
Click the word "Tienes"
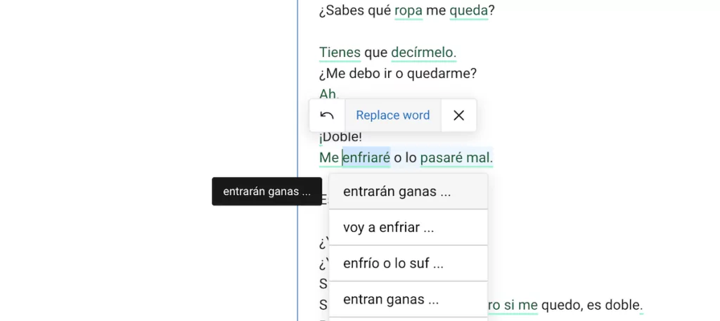click(x=340, y=53)
